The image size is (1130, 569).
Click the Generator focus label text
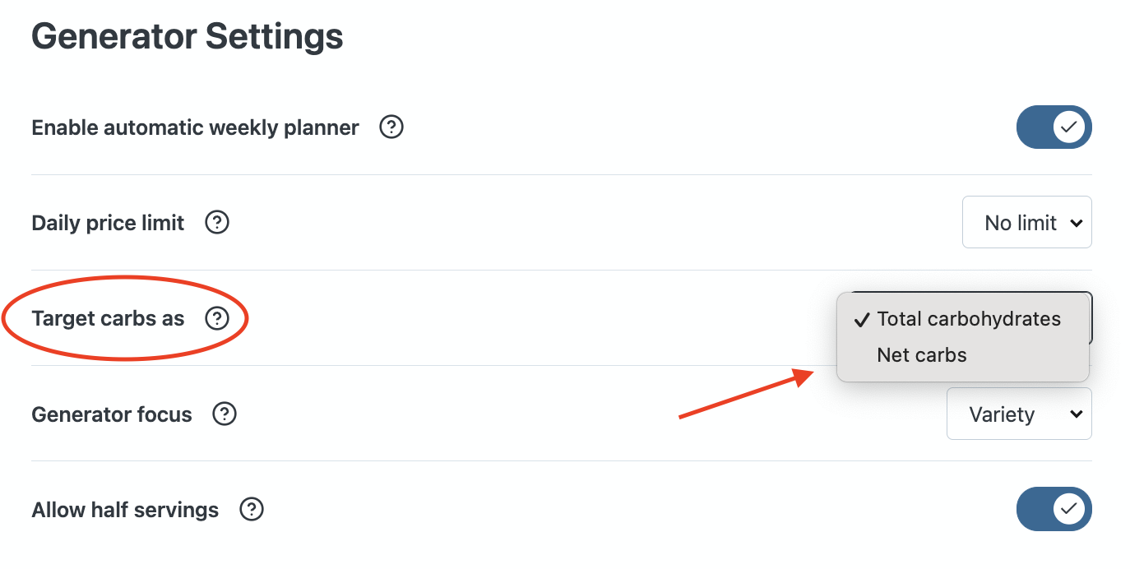point(112,414)
